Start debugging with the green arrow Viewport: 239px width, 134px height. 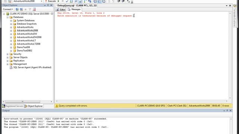point(58,1)
